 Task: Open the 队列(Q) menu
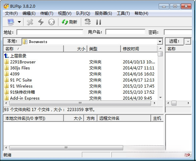(x=83, y=13)
